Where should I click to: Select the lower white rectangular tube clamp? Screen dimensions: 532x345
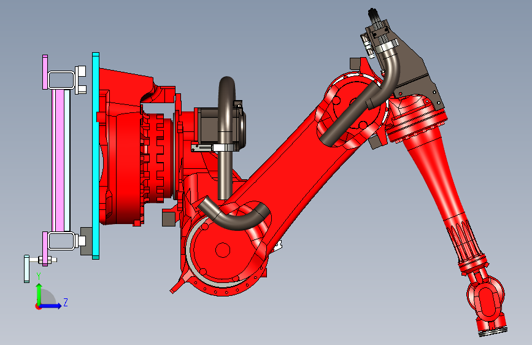coord(61,241)
